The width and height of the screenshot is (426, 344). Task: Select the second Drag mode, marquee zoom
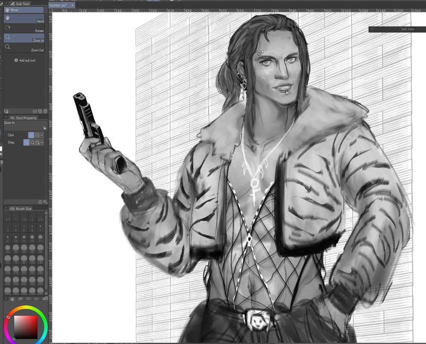(x=32, y=142)
